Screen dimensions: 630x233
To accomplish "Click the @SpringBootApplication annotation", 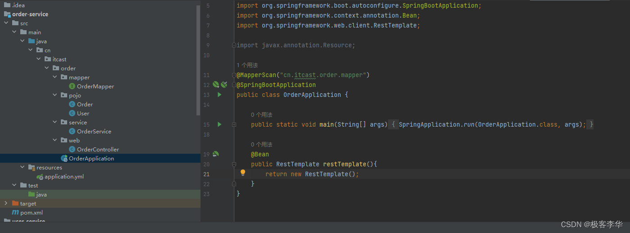I will point(276,85).
